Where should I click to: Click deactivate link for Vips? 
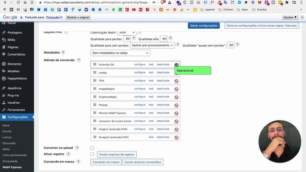163,81
